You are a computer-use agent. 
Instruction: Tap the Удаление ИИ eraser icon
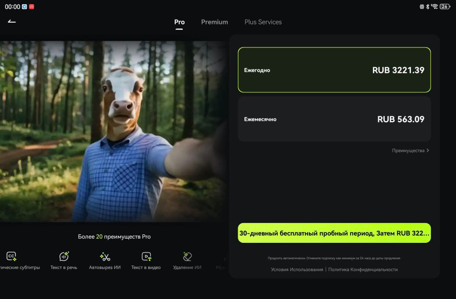187,256
